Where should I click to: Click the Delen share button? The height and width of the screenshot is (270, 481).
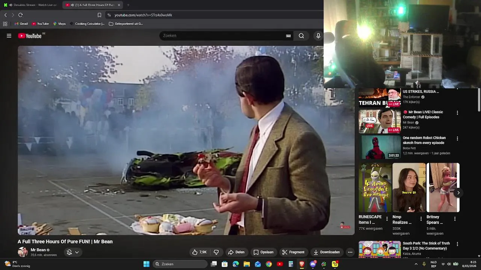coord(236,252)
